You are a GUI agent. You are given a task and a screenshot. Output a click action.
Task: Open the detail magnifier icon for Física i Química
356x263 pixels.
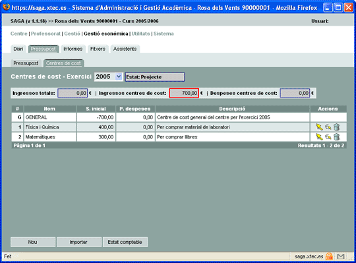pyautogui.click(x=328, y=127)
